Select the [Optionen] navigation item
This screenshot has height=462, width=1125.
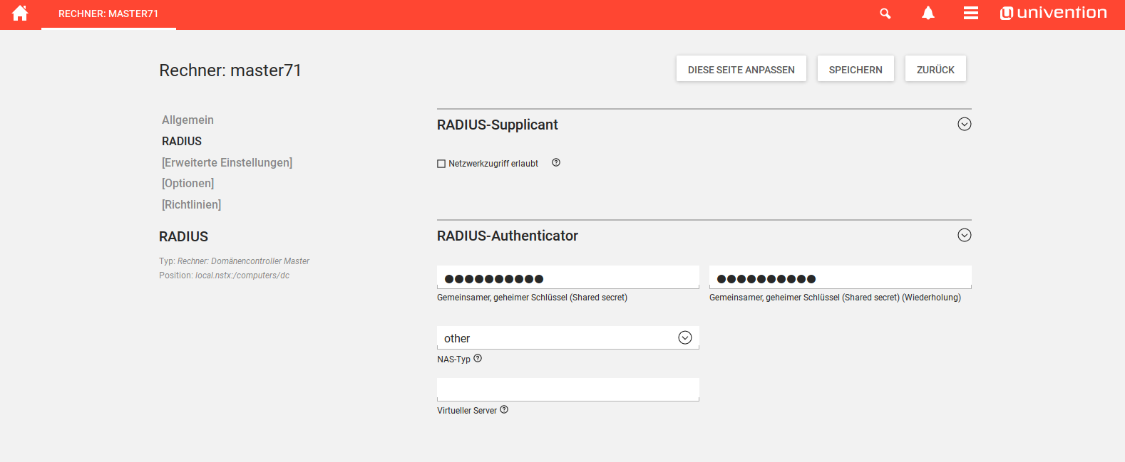[x=187, y=184]
